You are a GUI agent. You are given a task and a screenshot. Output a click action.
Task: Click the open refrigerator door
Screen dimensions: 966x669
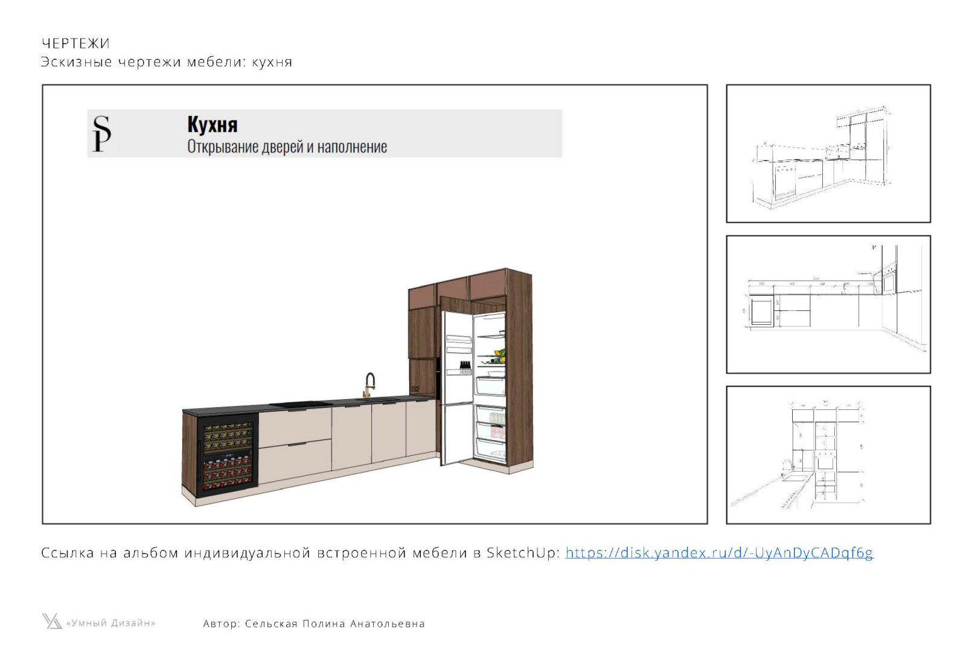[x=457, y=386]
